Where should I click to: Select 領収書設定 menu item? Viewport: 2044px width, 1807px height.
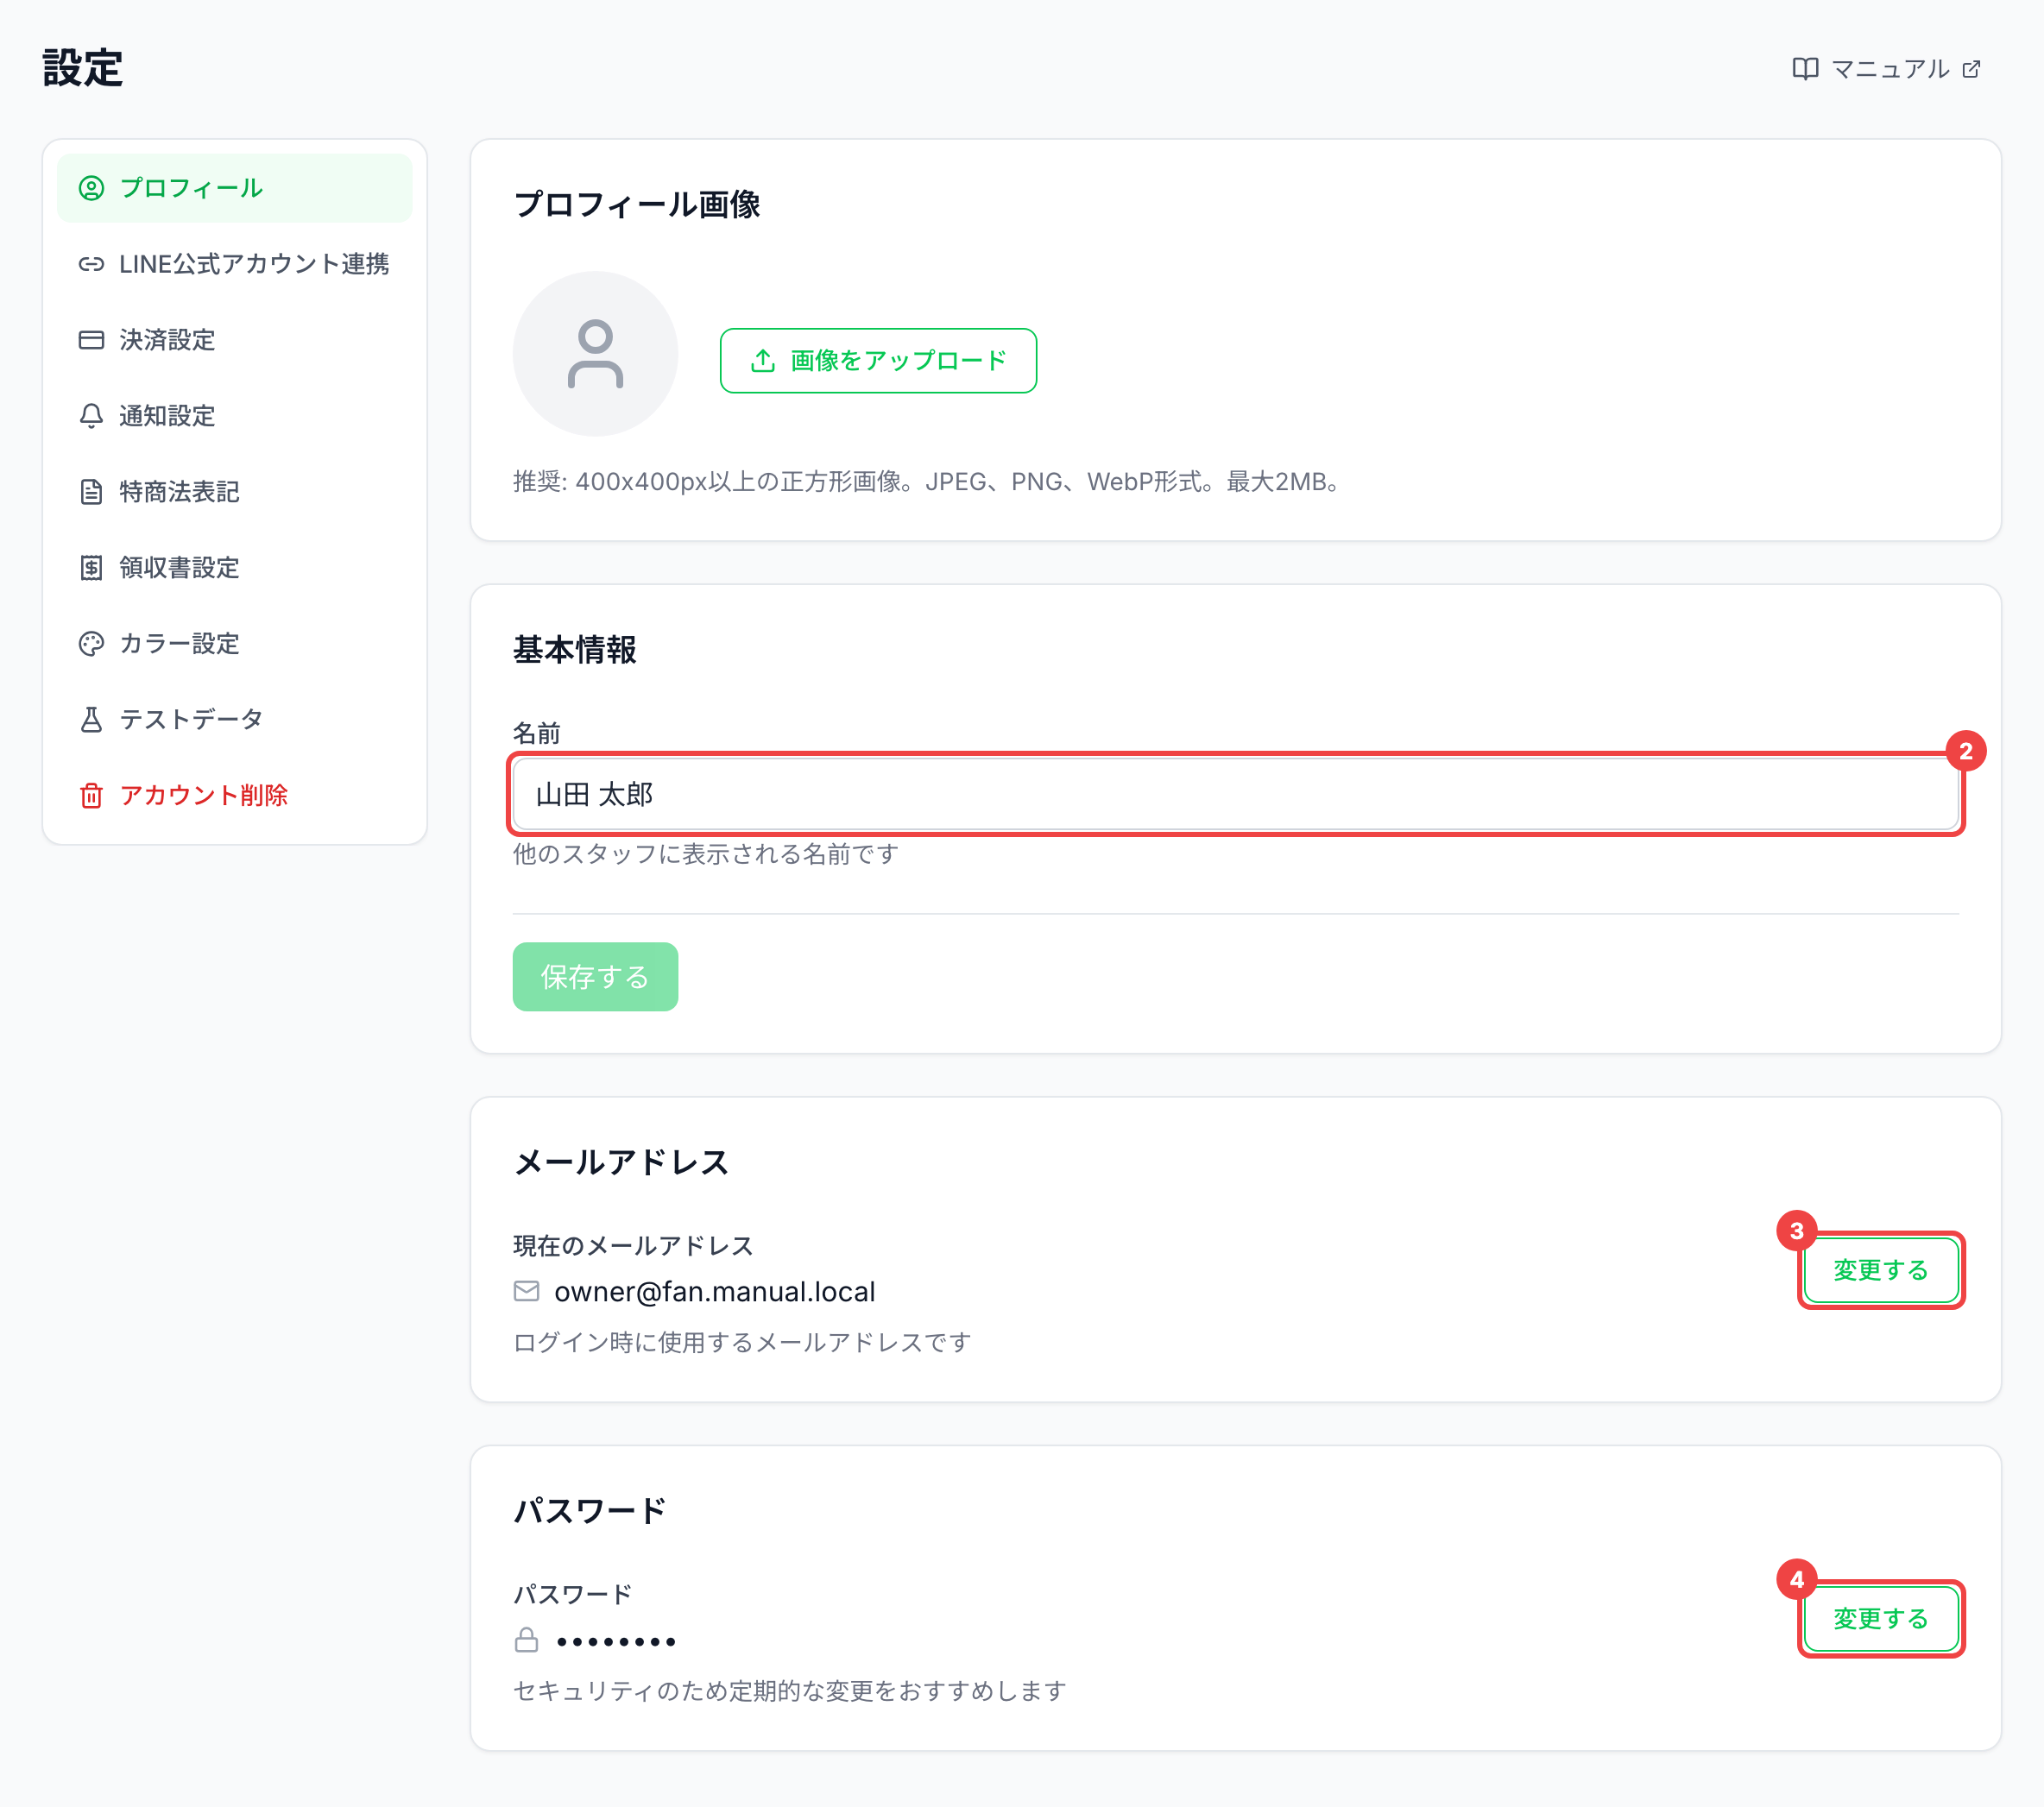click(x=235, y=568)
